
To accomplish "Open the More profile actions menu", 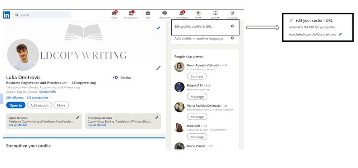I will (x=61, y=105).
